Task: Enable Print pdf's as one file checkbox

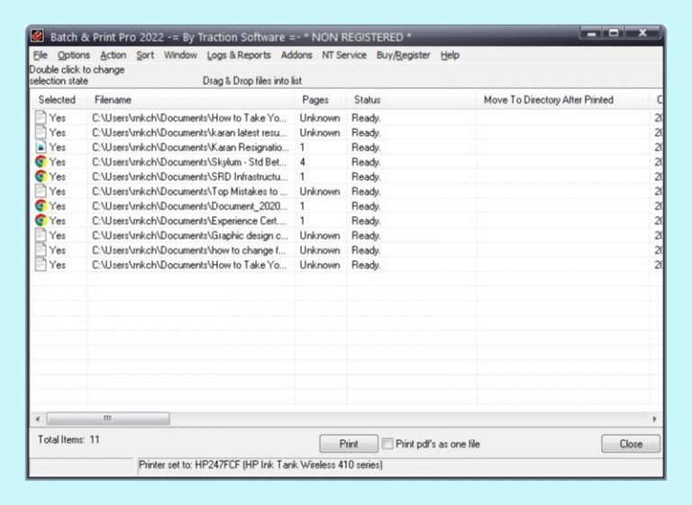Action: tap(387, 444)
